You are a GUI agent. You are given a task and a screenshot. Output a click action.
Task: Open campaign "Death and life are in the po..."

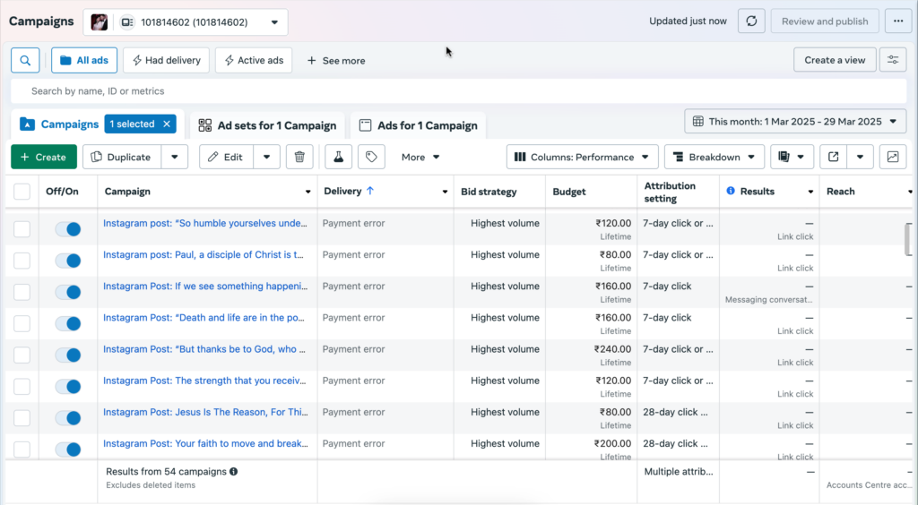coord(204,318)
